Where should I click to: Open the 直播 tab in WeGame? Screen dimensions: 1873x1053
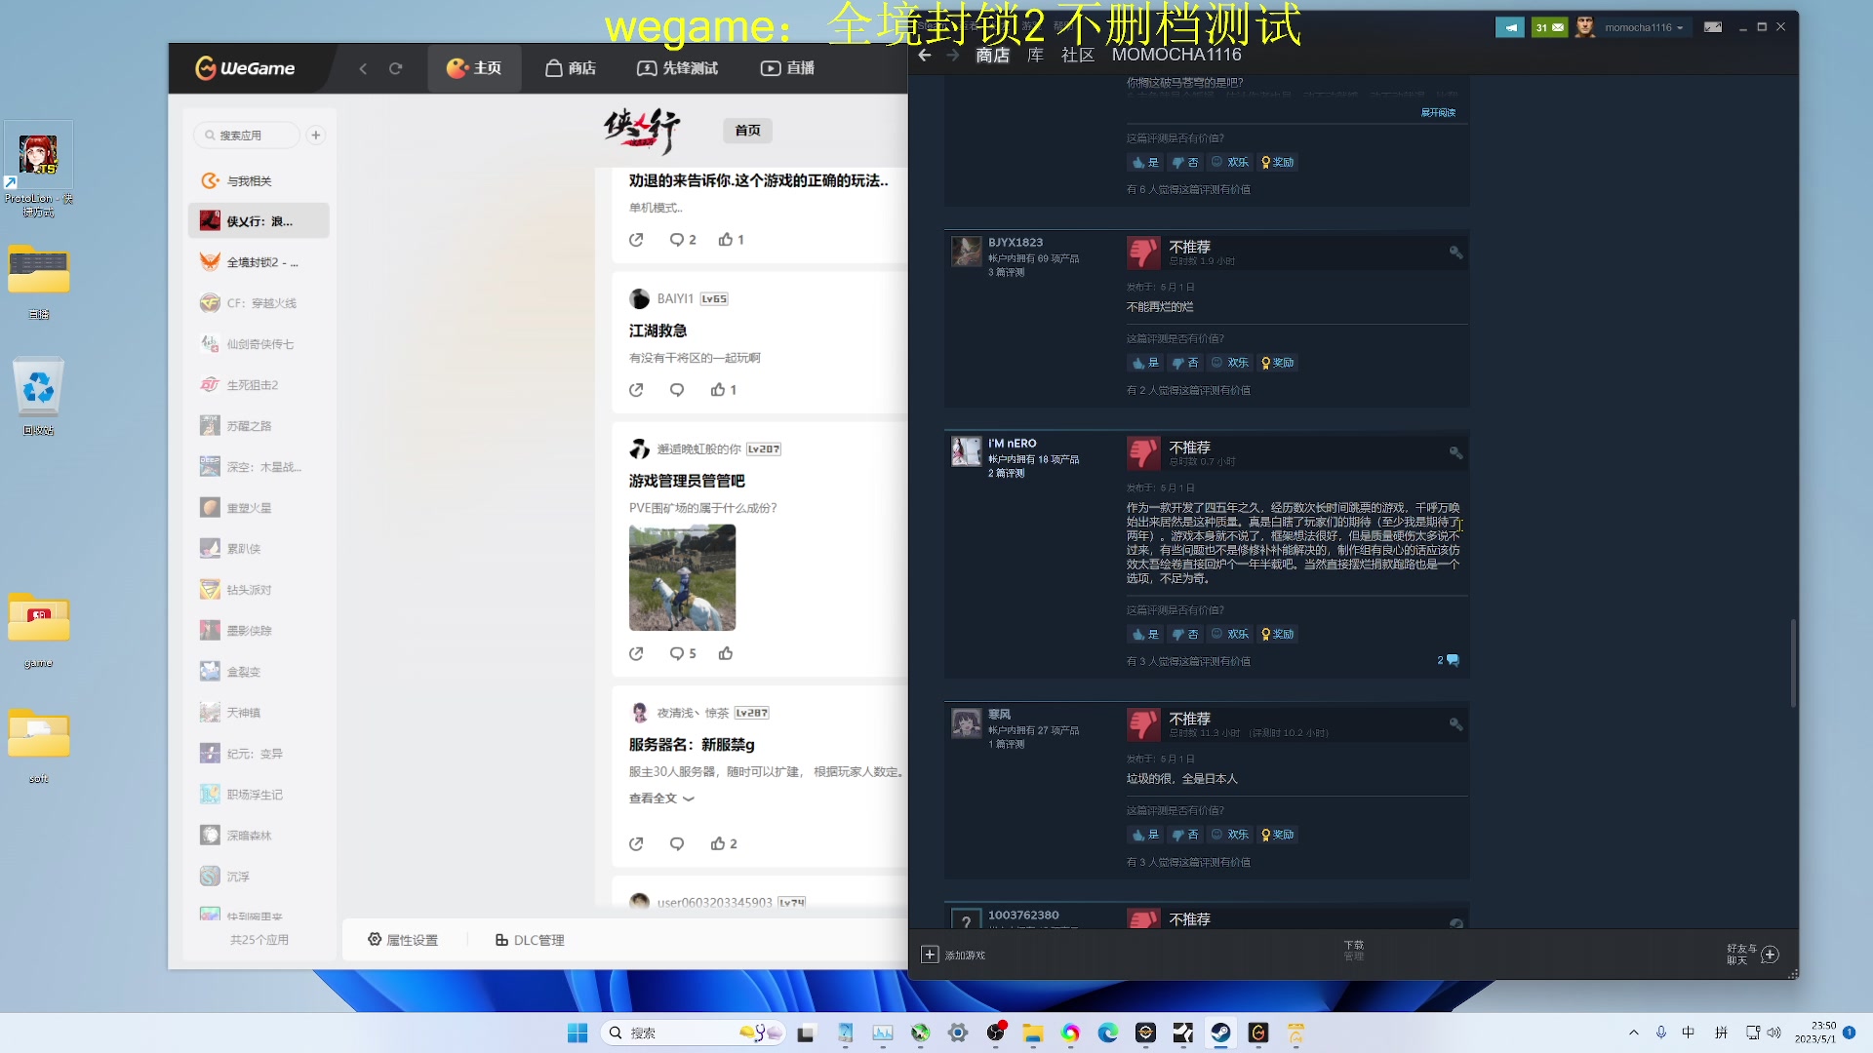coord(787,68)
